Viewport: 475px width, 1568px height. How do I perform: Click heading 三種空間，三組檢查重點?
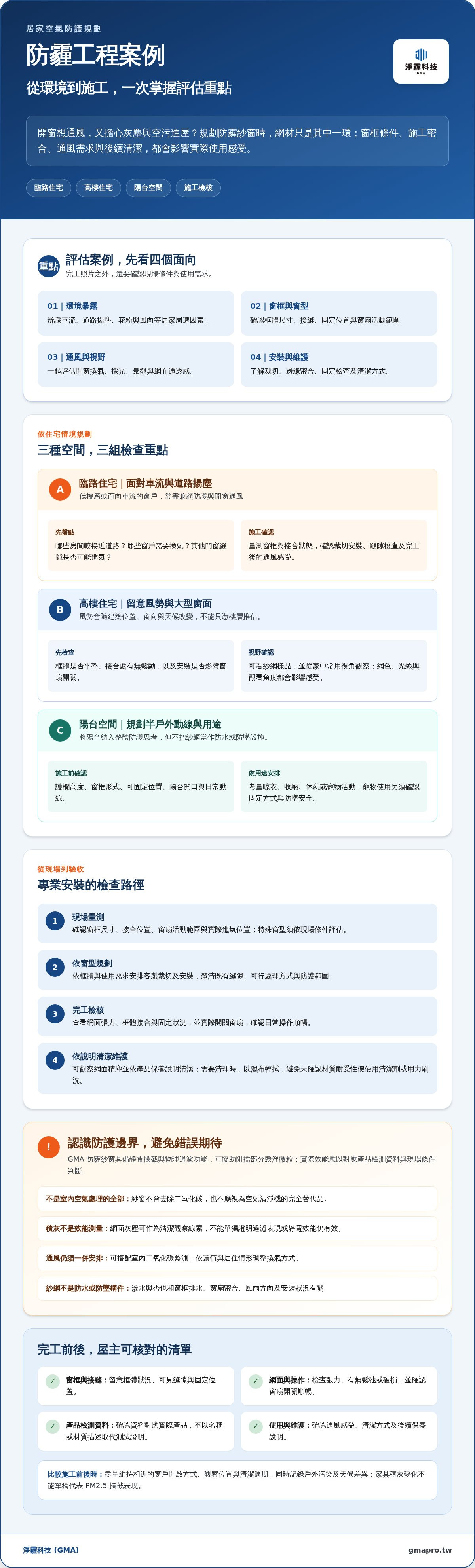click(x=103, y=450)
